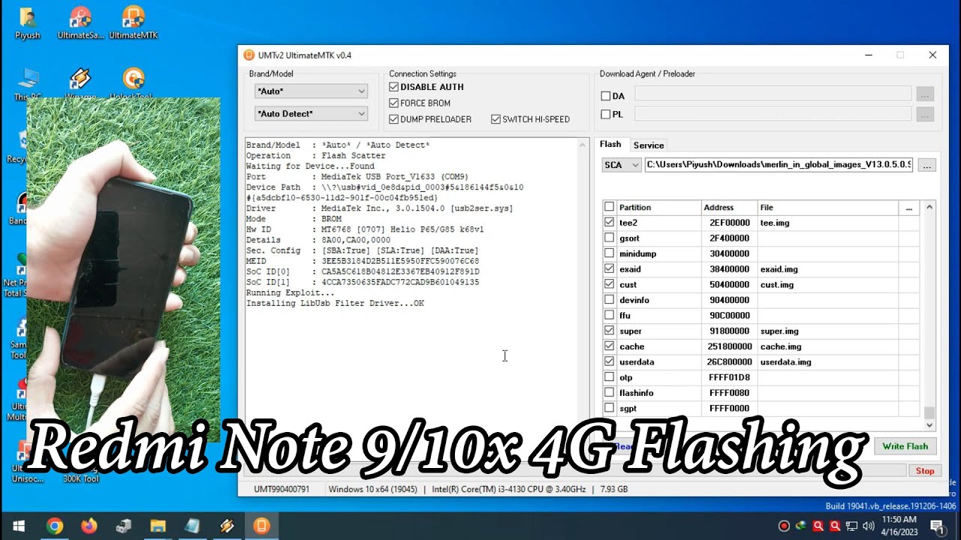Open the UnlockTool desktop shortcut

coord(133,84)
